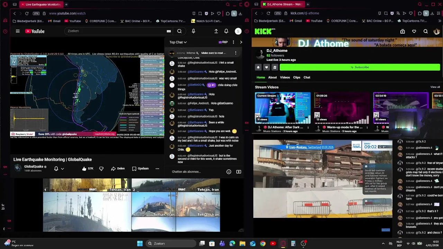Open the YouTube hamburger guide menu

pos(18,31)
